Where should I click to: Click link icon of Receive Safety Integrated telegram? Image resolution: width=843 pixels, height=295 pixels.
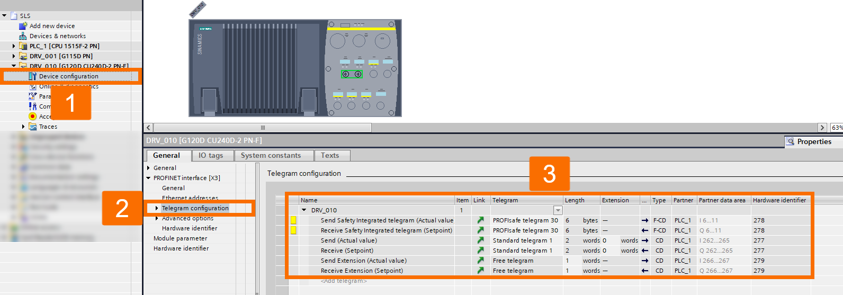point(480,230)
